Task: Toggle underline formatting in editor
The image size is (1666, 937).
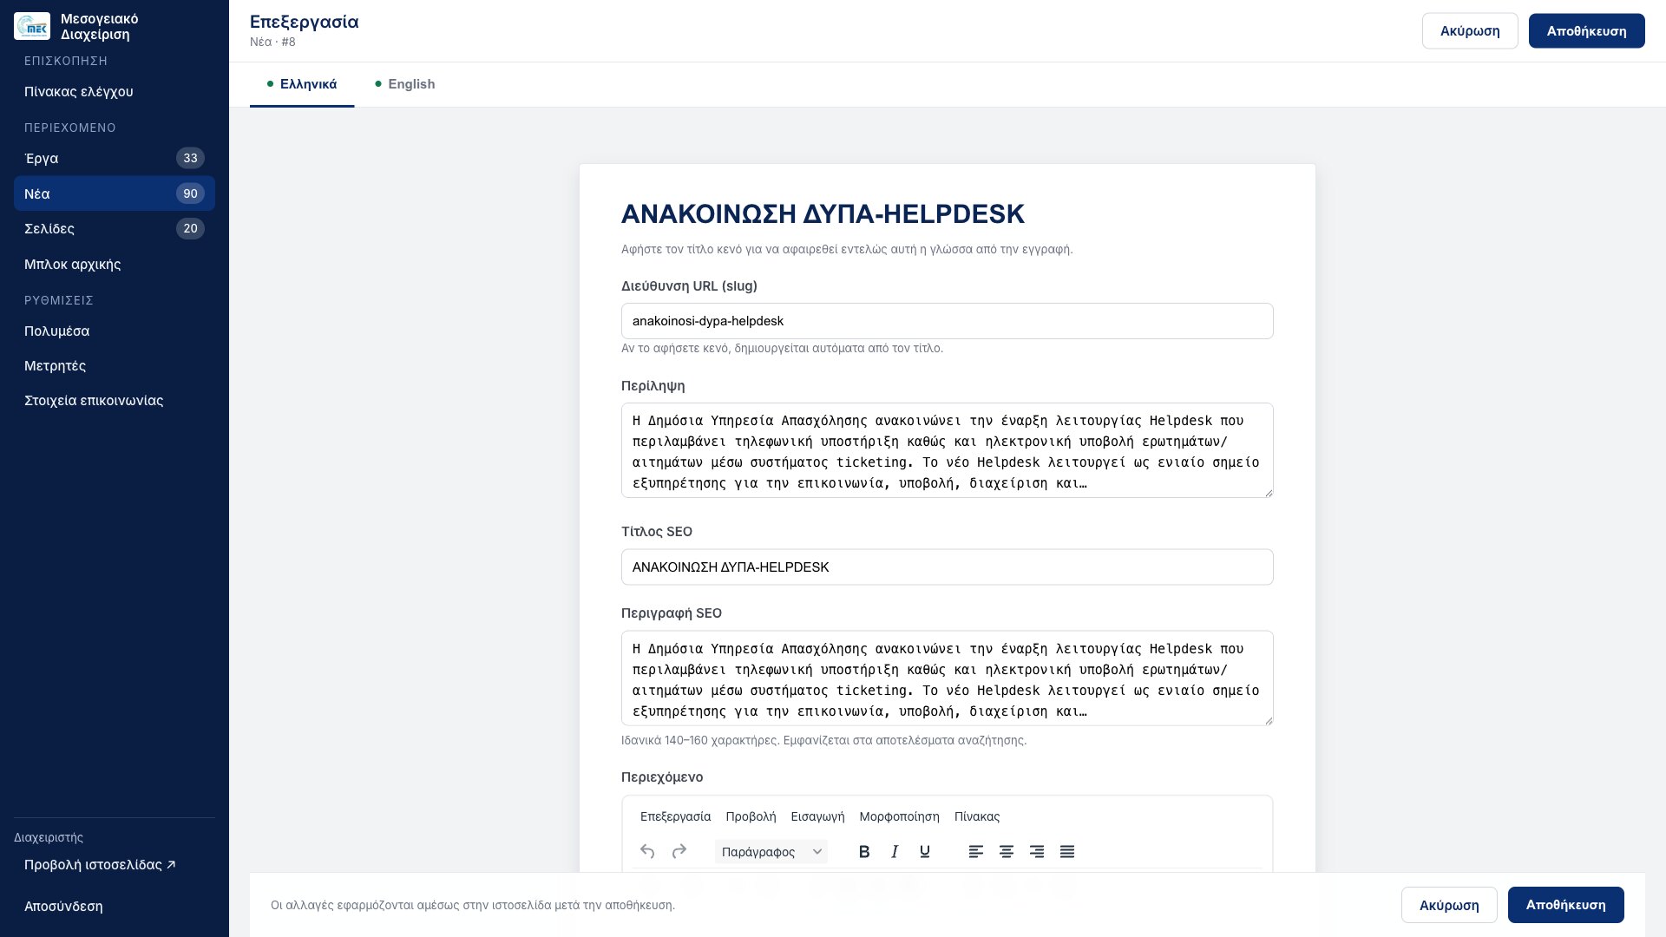Action: coord(925,851)
